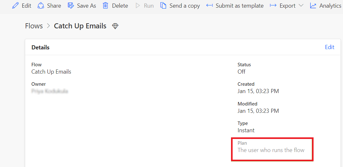
Task: Click the pencil Edit icon in toolbar
Action: click(15, 6)
